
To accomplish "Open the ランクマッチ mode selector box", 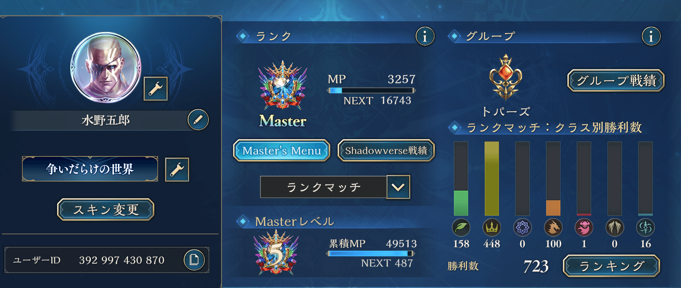I will coord(324,187).
